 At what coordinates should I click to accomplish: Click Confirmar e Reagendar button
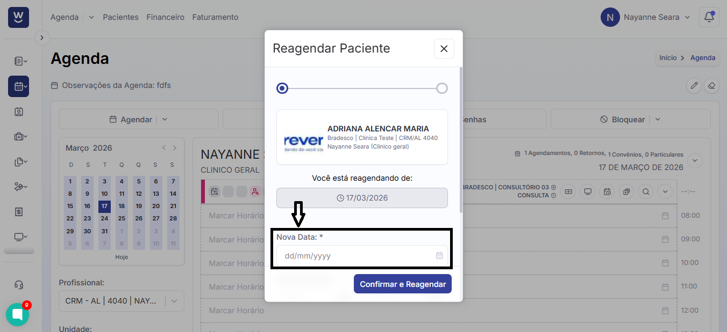(x=403, y=284)
